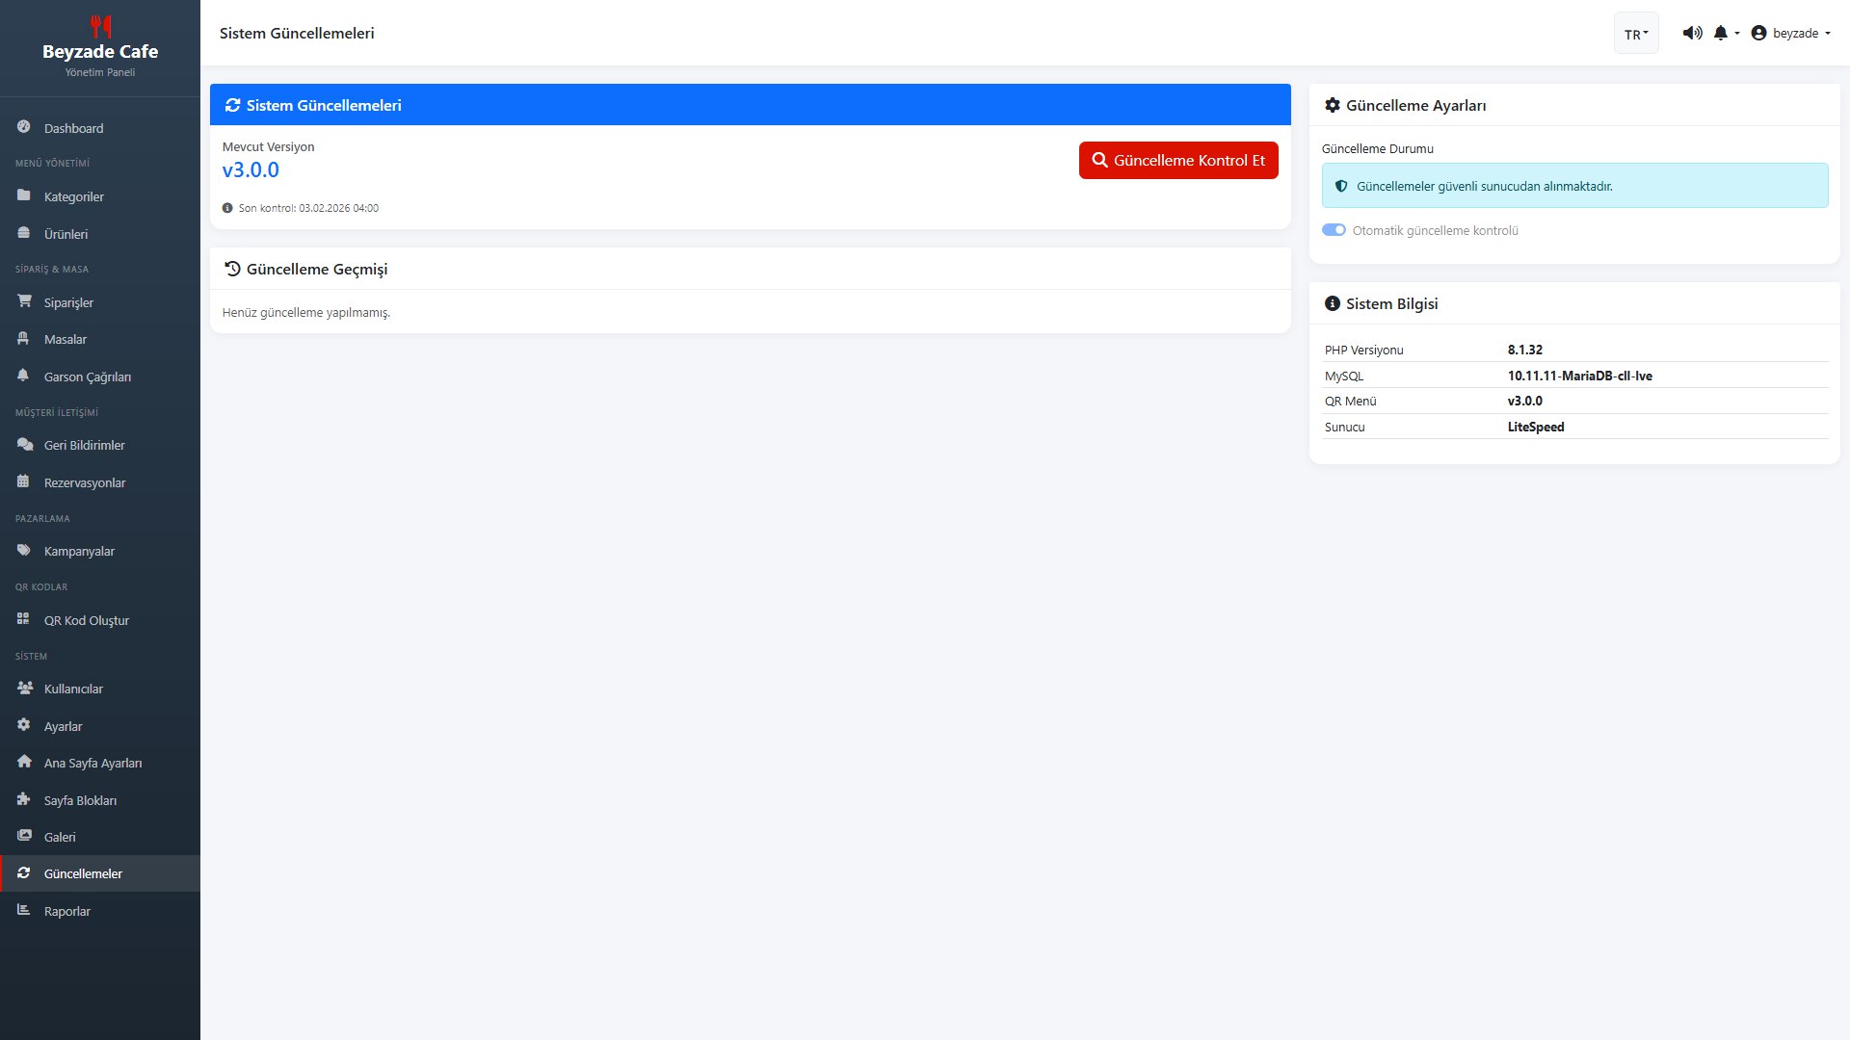
Task: Click the Kampanyalar tag icon
Action: (24, 550)
